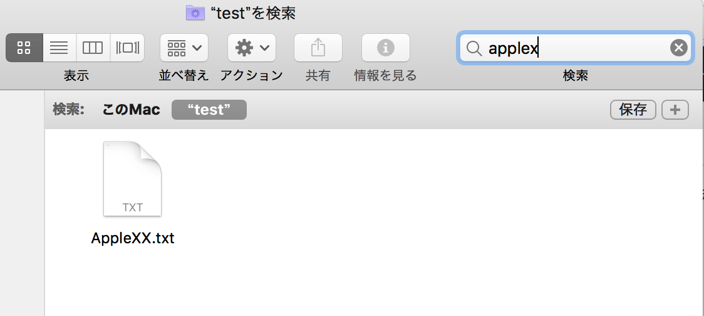Add a search criterion with plus button
704x316 pixels.
pos(675,110)
